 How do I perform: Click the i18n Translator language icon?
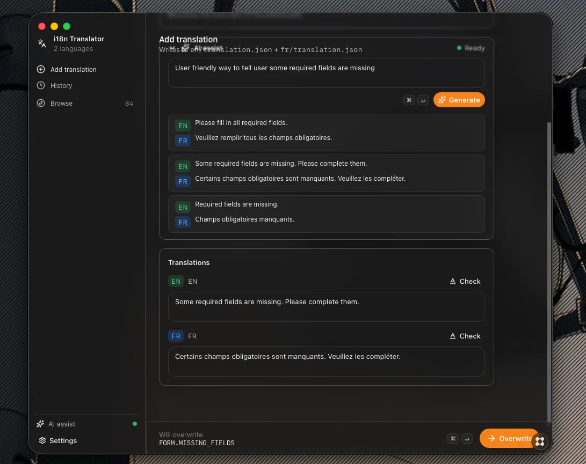(42, 43)
